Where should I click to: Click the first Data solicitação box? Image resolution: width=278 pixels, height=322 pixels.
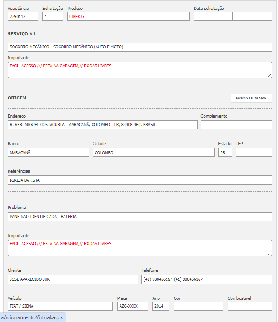(213, 16)
